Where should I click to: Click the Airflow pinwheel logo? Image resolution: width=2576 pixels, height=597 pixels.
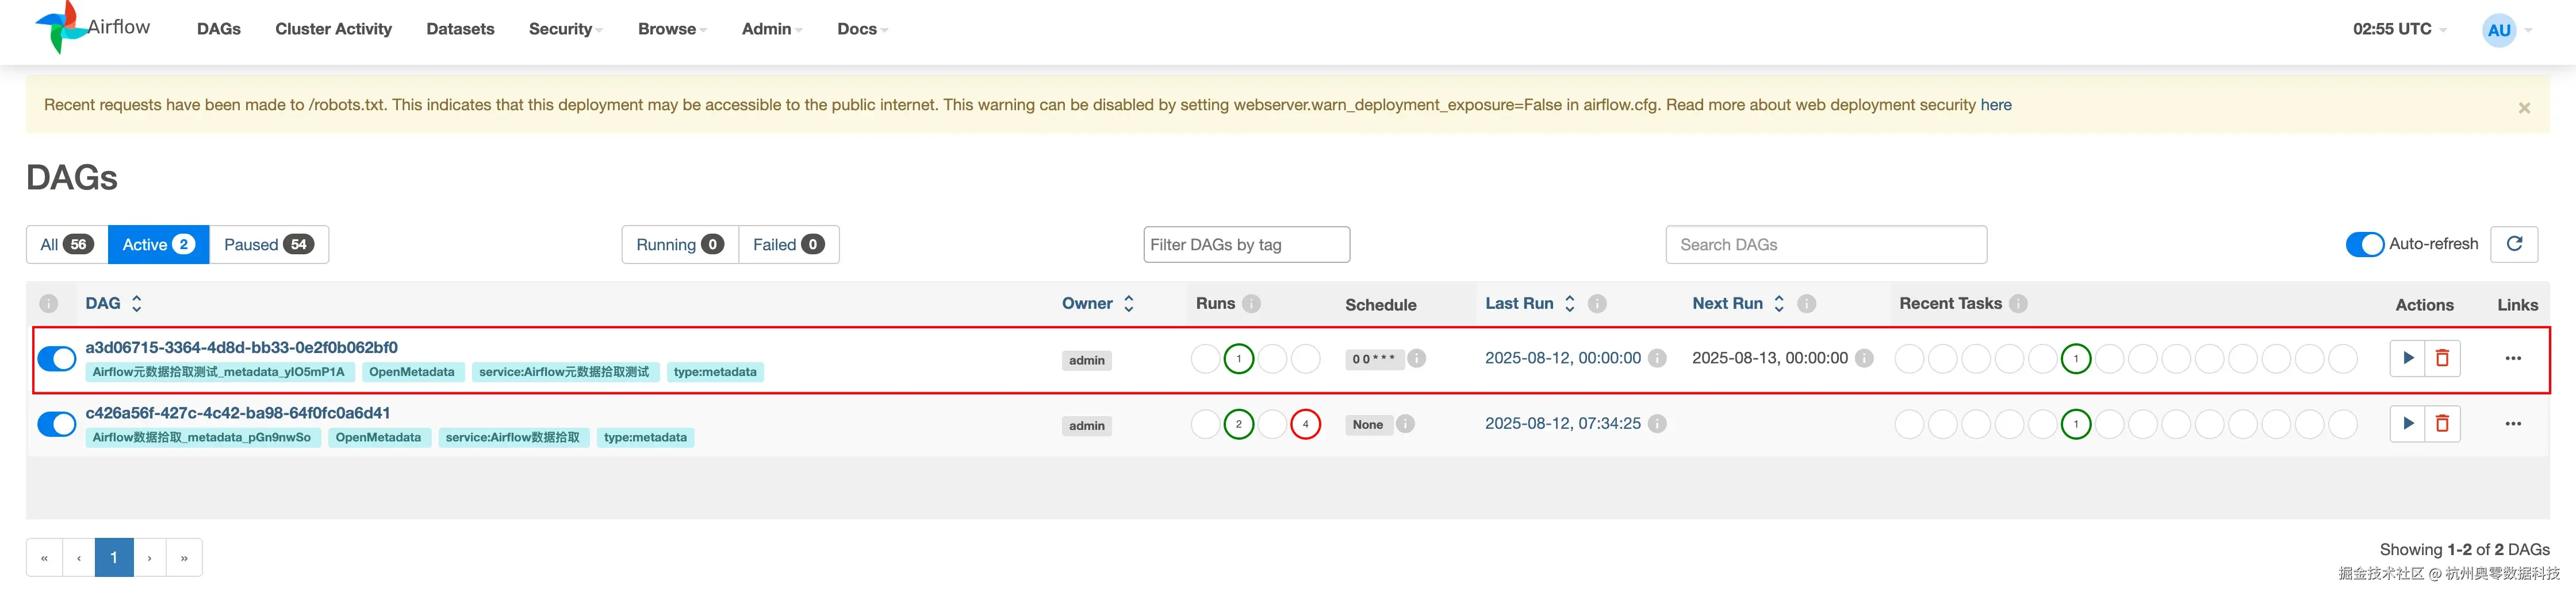60,28
